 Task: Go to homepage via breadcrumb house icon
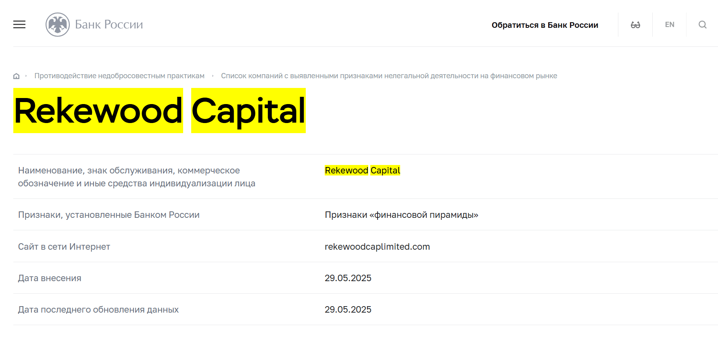(x=17, y=76)
